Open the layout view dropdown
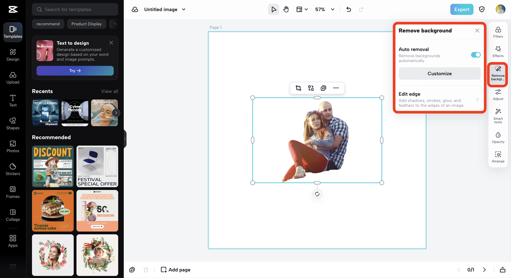The width and height of the screenshot is (511, 278). 302,10
